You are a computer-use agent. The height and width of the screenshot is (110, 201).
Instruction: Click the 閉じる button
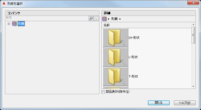[x=159, y=103]
